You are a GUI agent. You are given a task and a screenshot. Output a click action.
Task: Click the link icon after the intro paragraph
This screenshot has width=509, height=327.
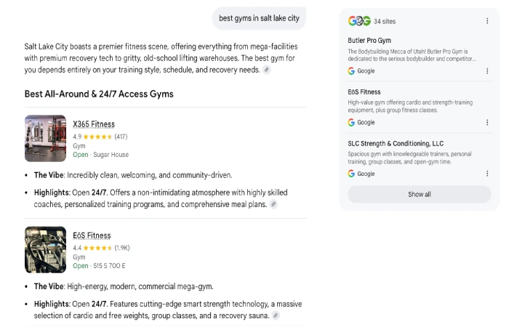[267, 70]
